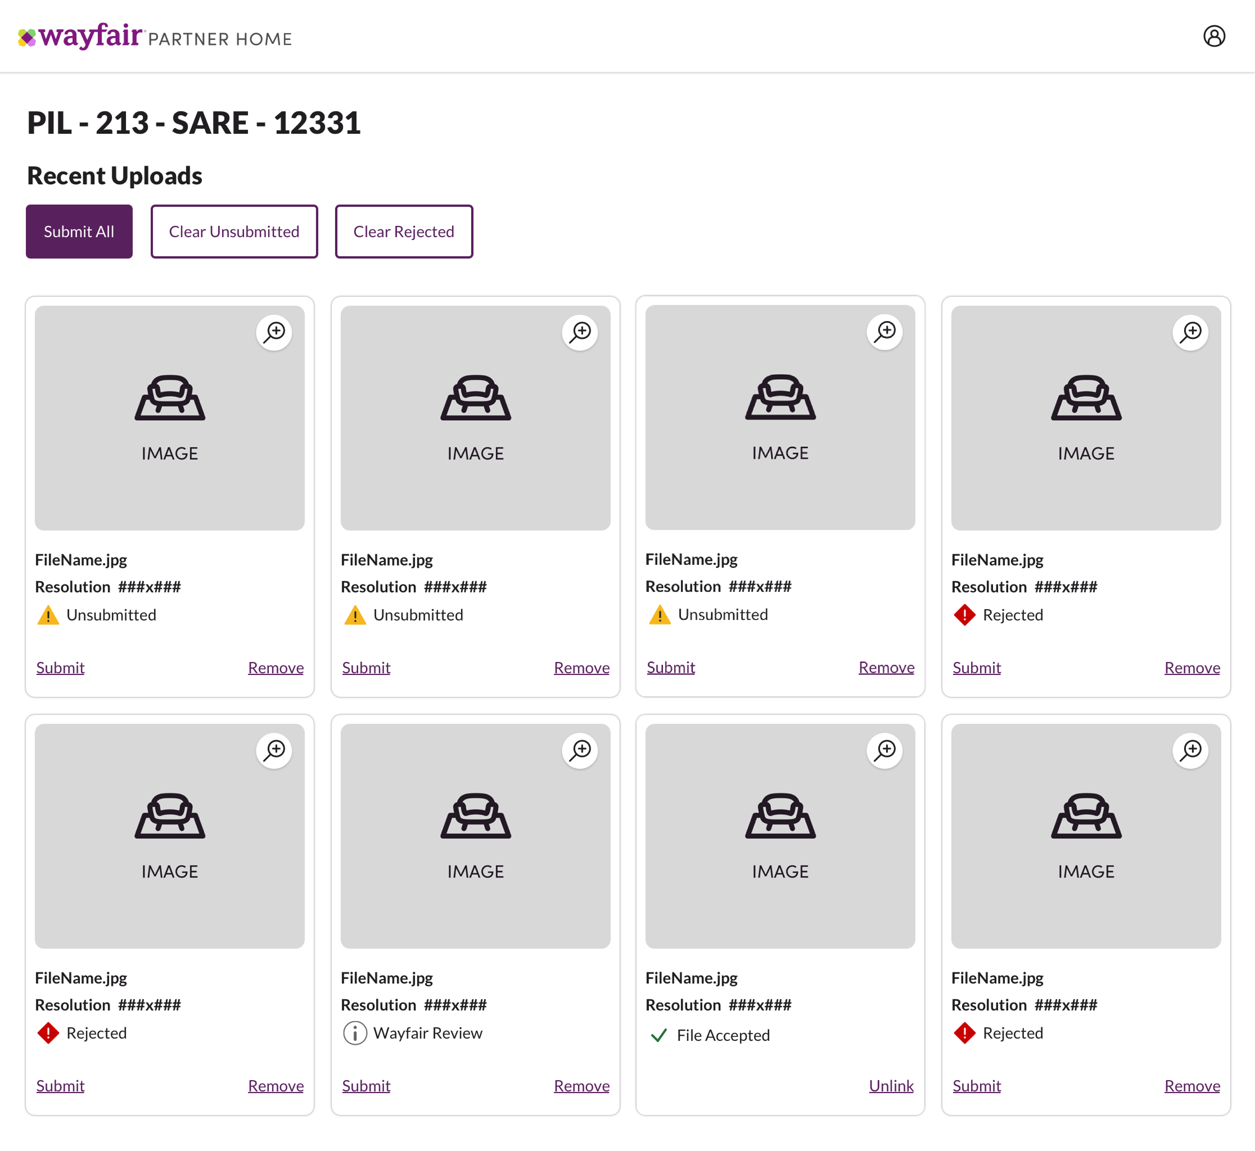Click red diamond icon on bottom row's last card
This screenshot has height=1151, width=1255.
(x=964, y=1033)
